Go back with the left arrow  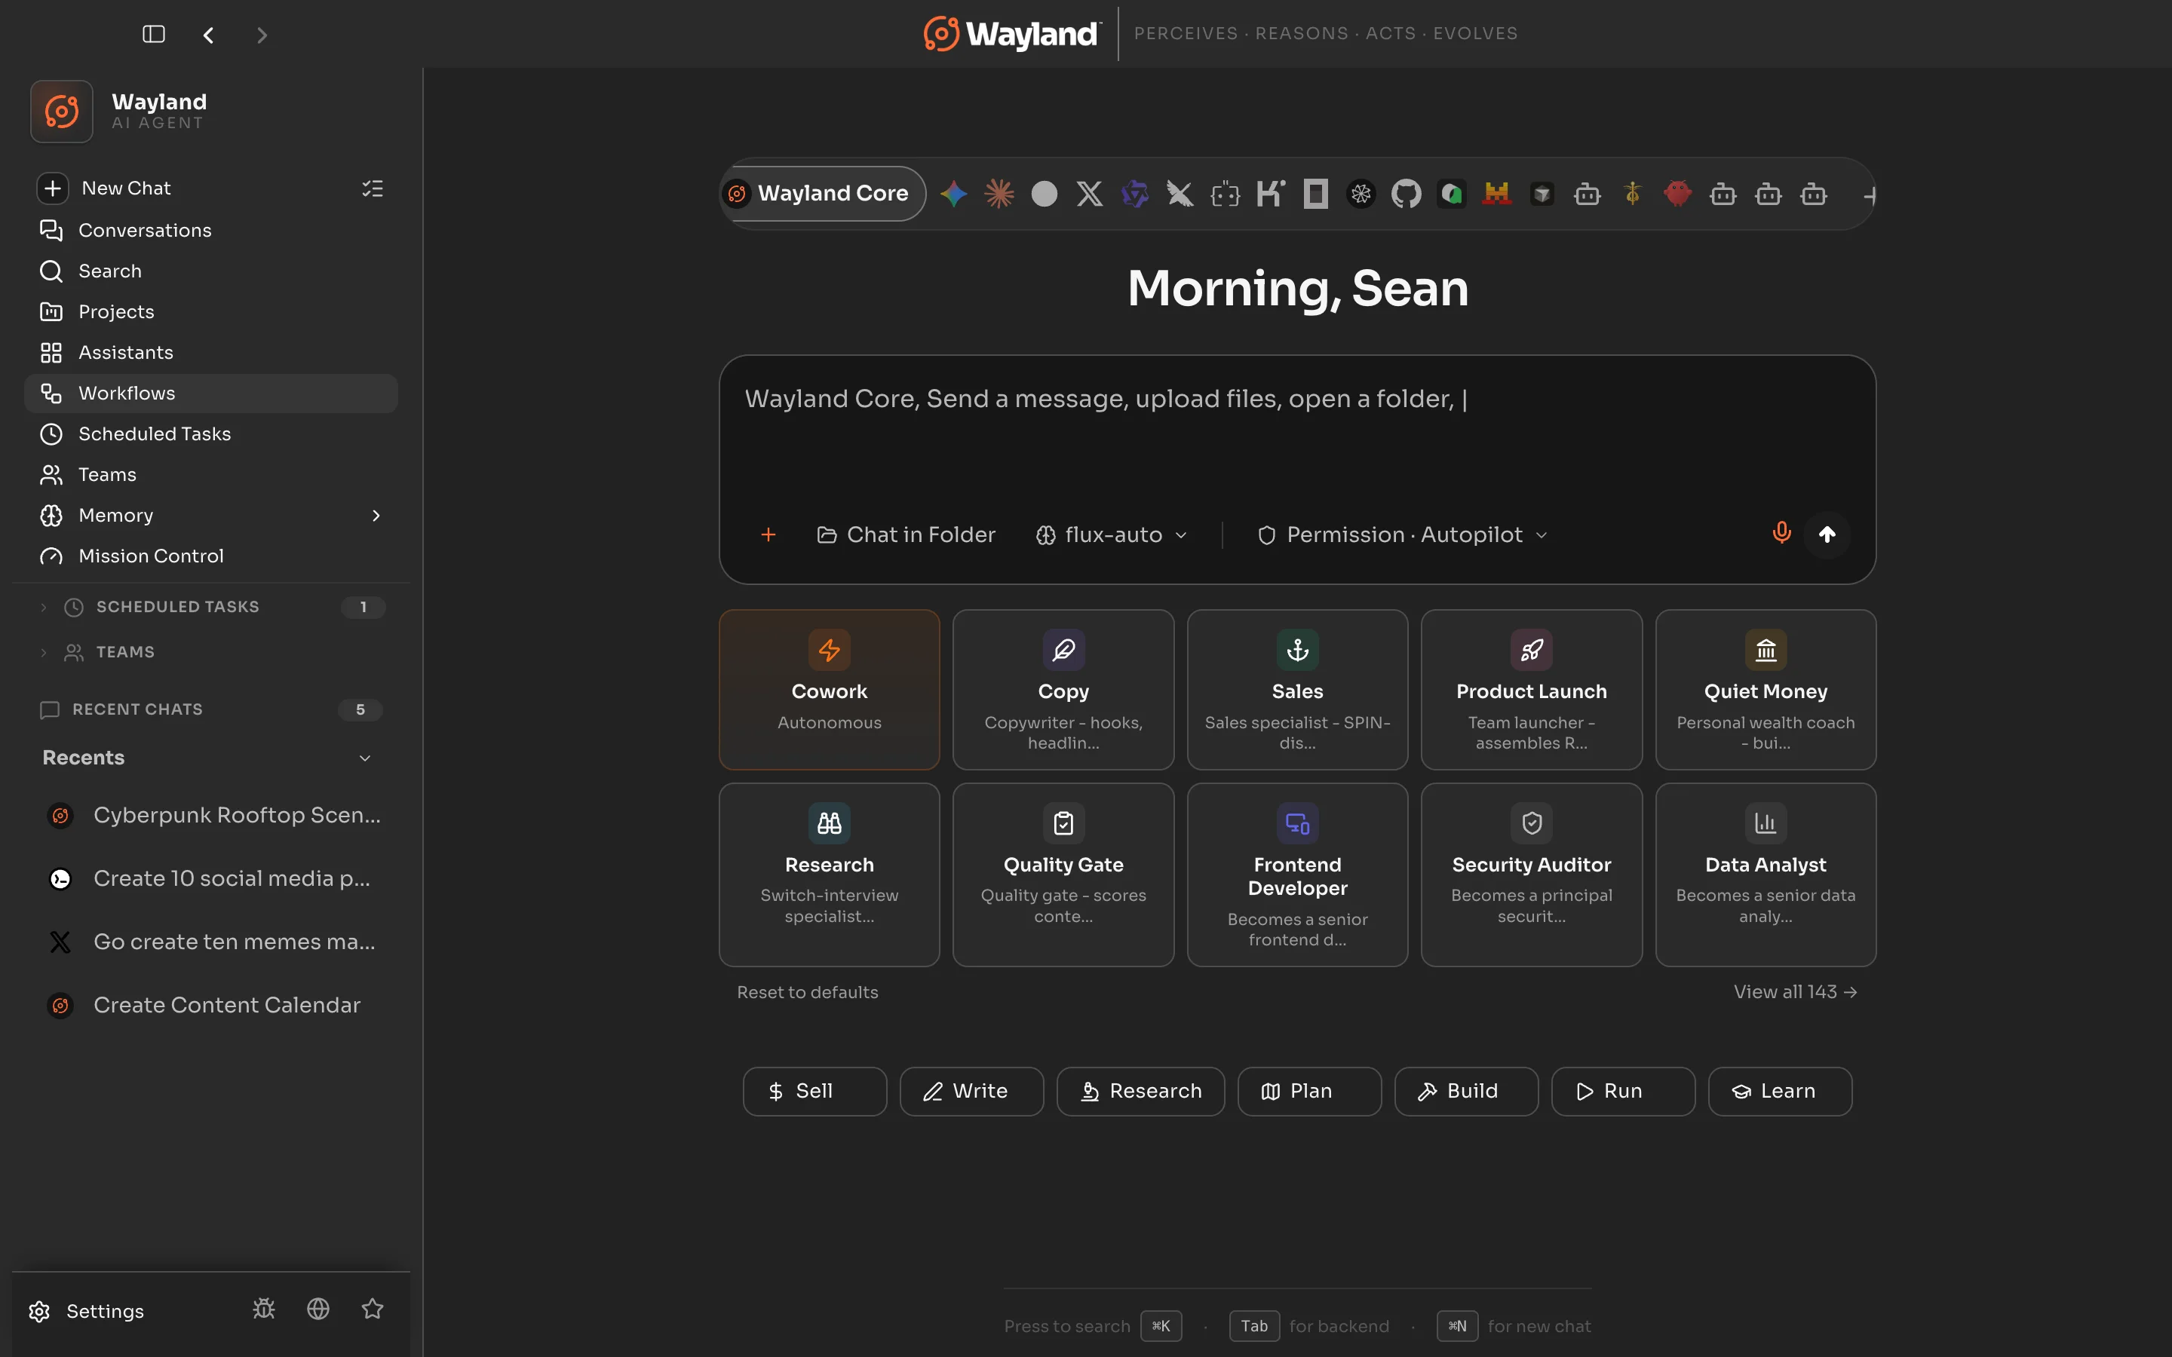[x=208, y=35]
